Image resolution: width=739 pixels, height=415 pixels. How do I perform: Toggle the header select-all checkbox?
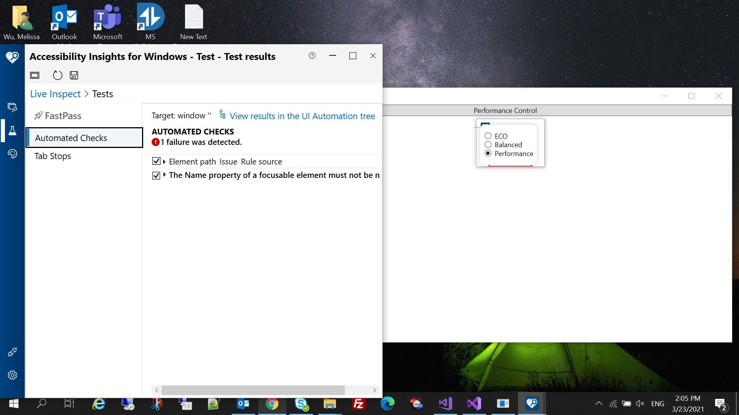coord(156,161)
